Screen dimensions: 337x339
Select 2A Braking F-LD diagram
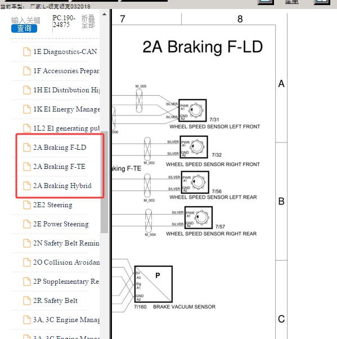tap(60, 148)
